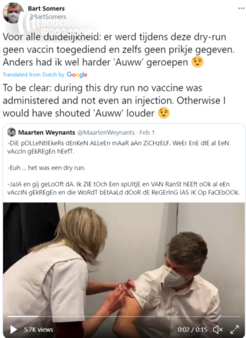Open the quoted tweet's Dutch text body
The width and height of the screenshot is (246, 338).
click(124, 167)
